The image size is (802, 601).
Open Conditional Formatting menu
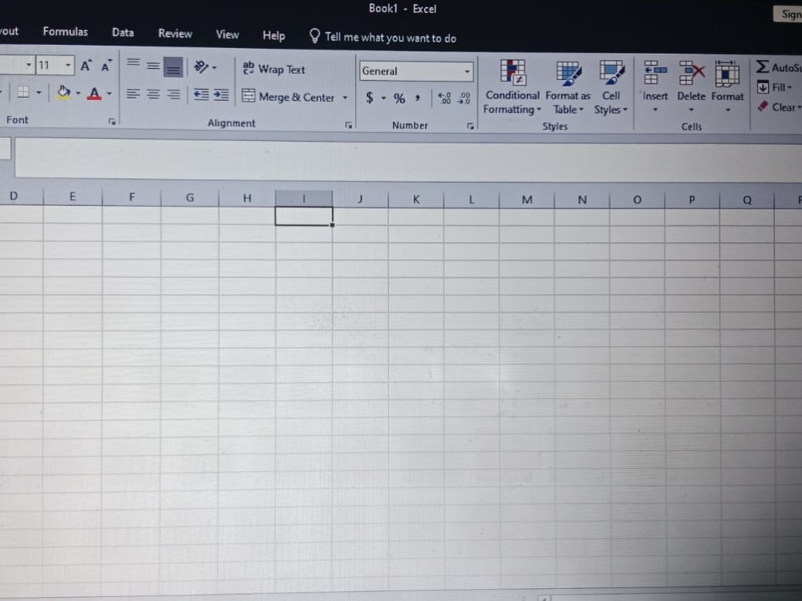pos(512,87)
